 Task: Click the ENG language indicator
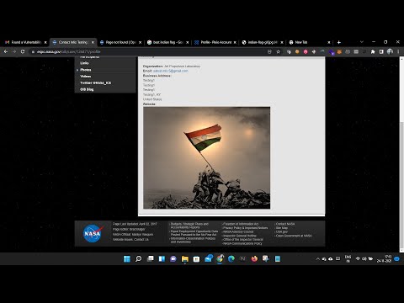pyautogui.click(x=348, y=258)
